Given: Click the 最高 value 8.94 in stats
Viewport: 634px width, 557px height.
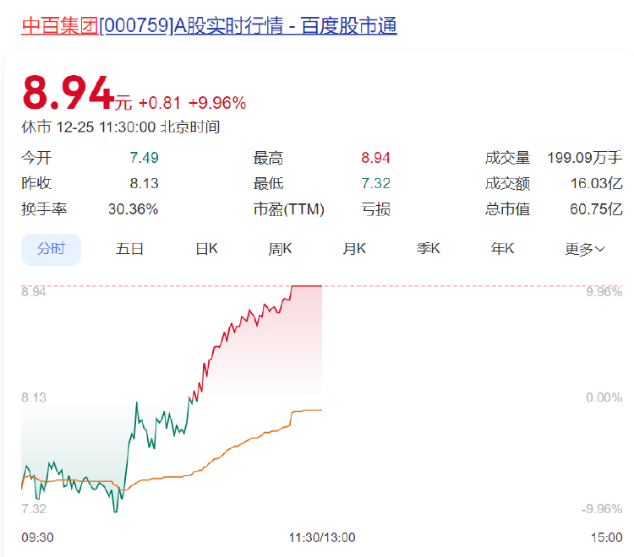Looking at the screenshot, I should (x=375, y=158).
